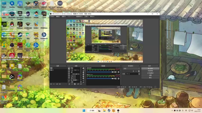202x113 pixels.
Task: Click the 停止推流 button
Action: (150, 68)
